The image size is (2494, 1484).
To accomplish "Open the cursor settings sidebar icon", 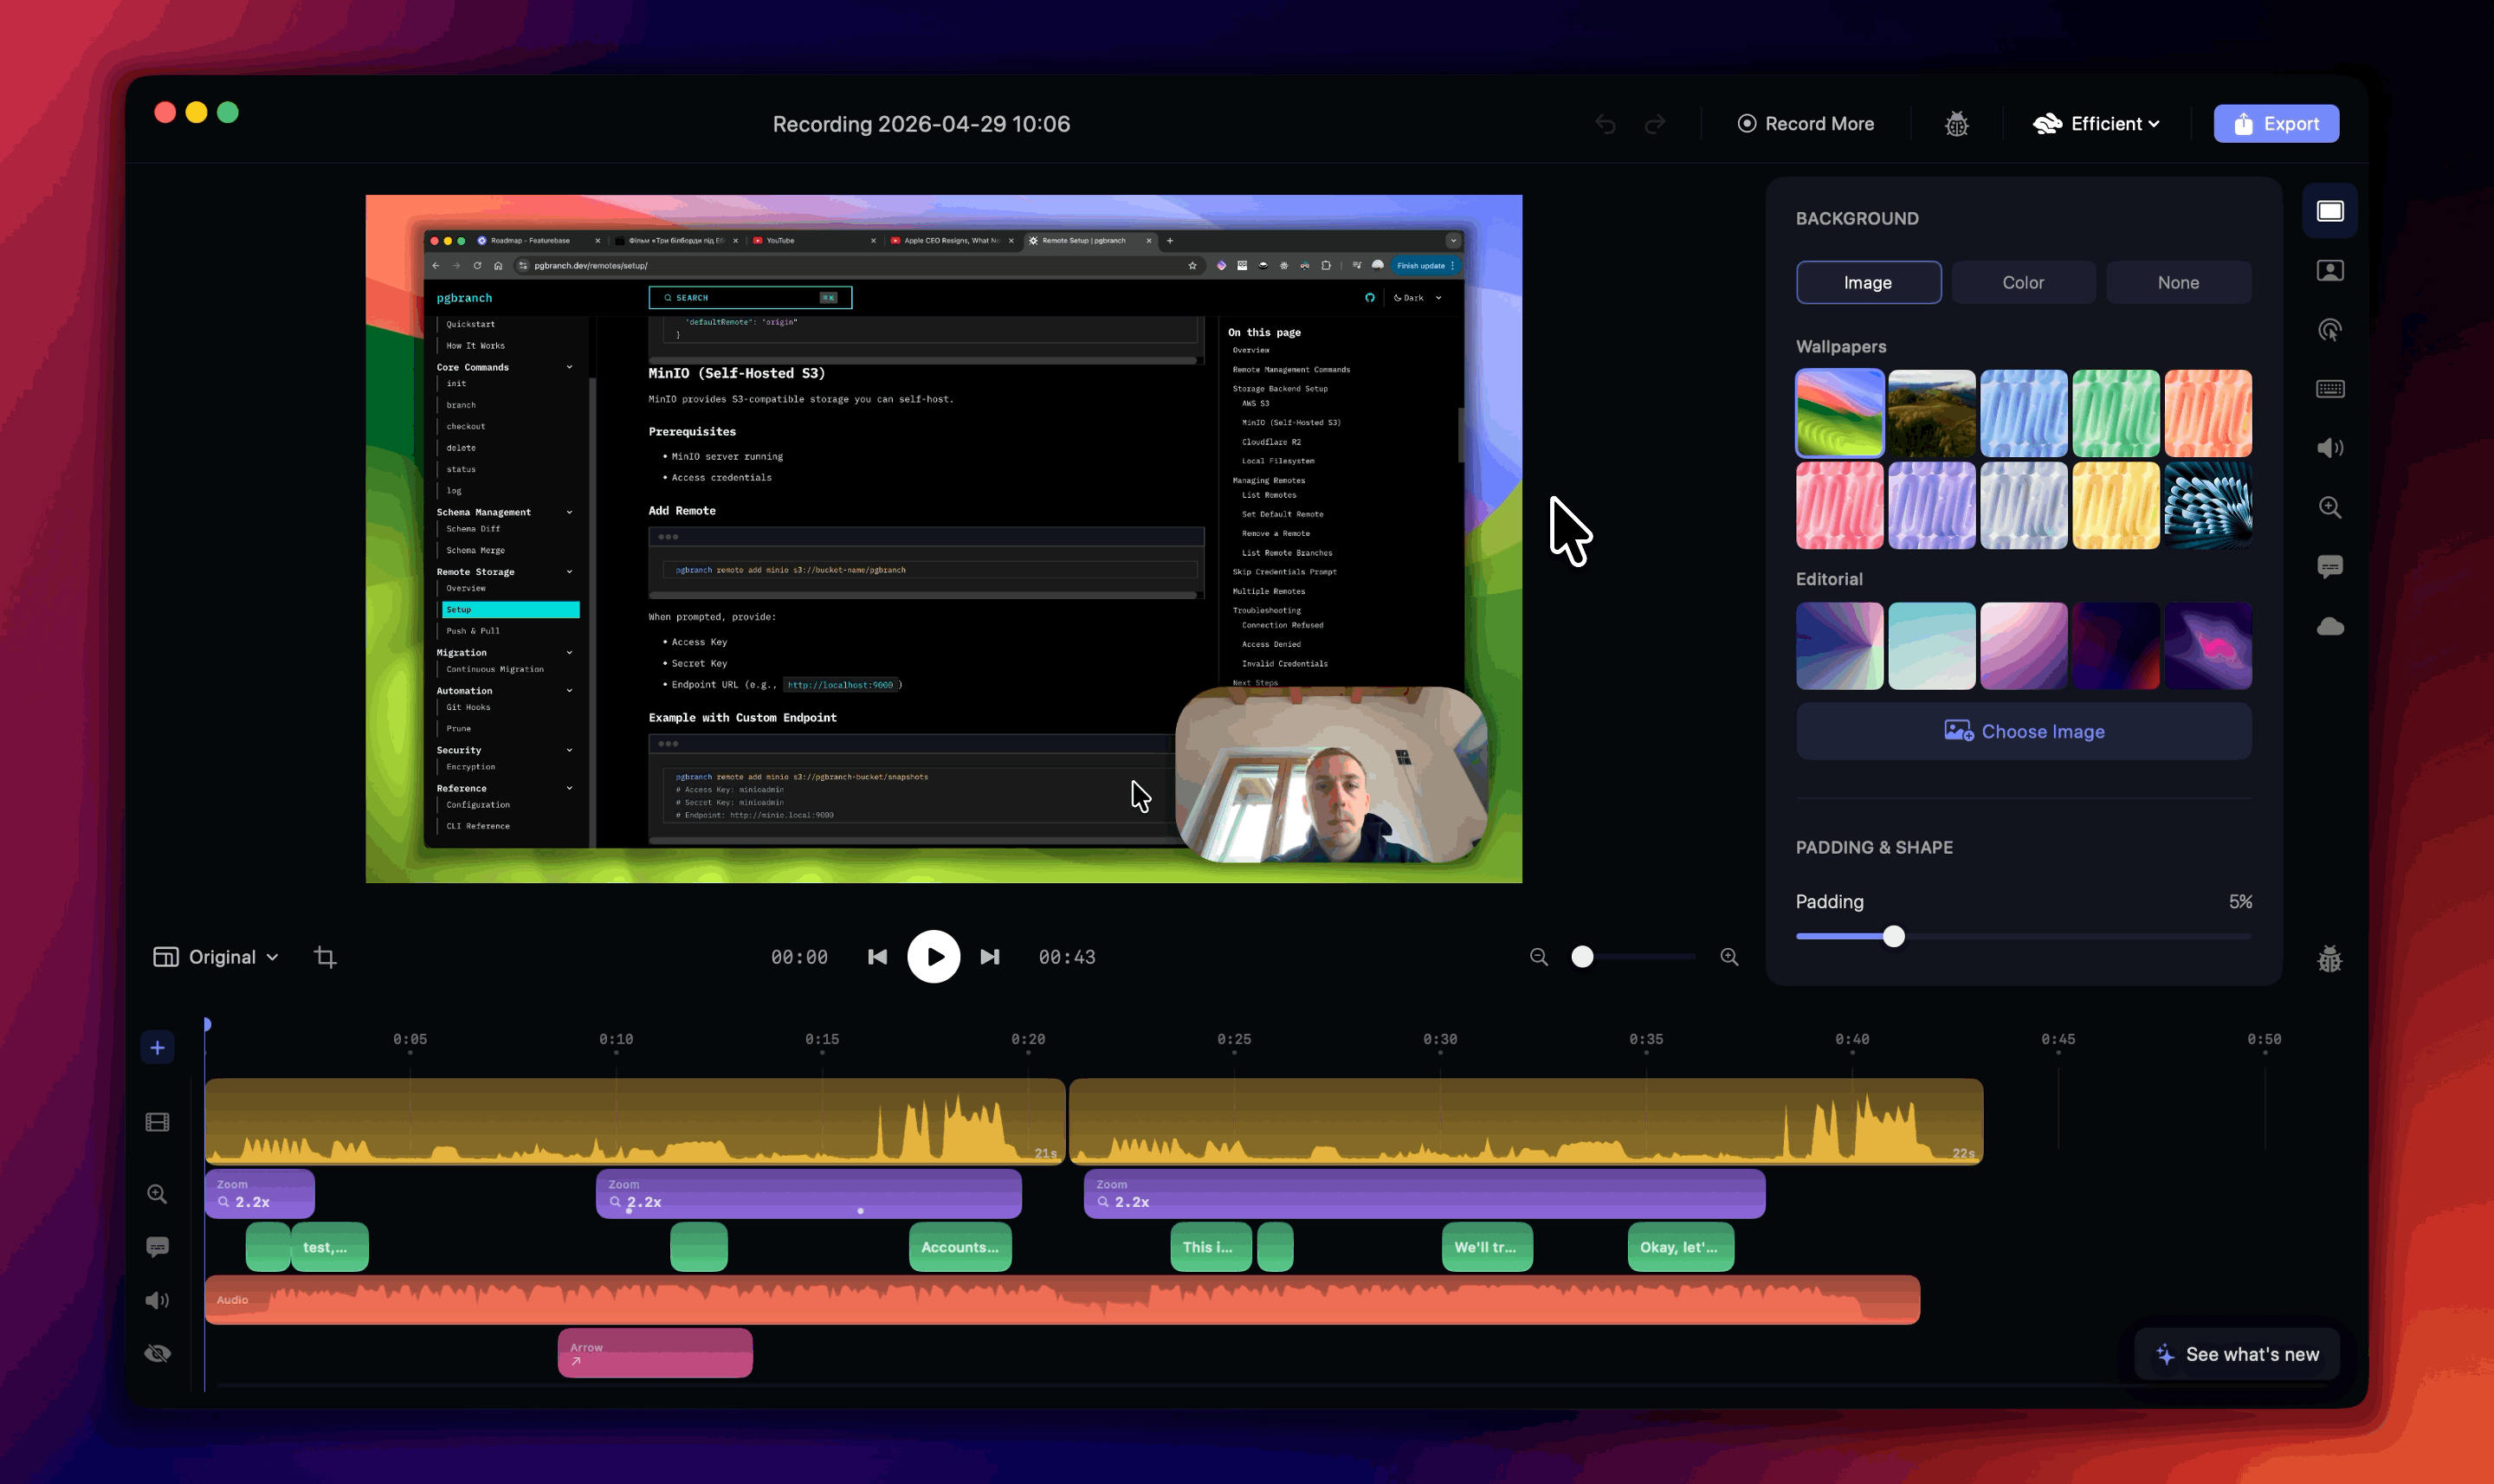I will pos(2329,330).
